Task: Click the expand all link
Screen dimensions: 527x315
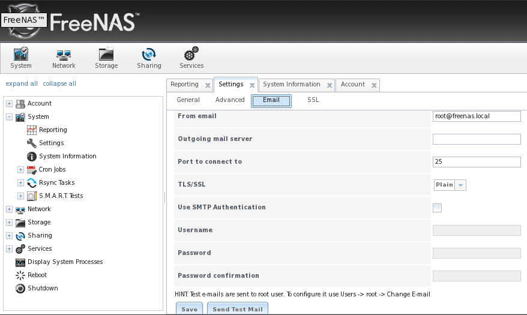Action: (x=22, y=83)
